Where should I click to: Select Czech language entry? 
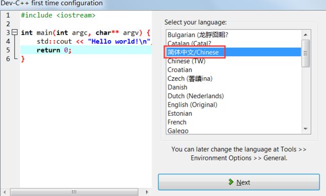(234, 78)
